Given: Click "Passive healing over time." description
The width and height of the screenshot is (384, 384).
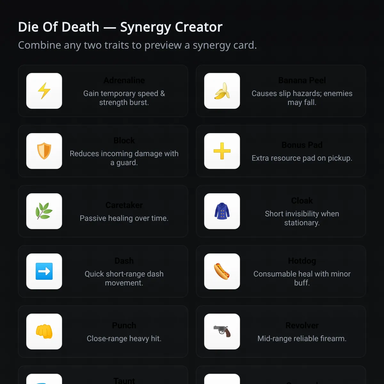Looking at the screenshot, I should [124, 218].
